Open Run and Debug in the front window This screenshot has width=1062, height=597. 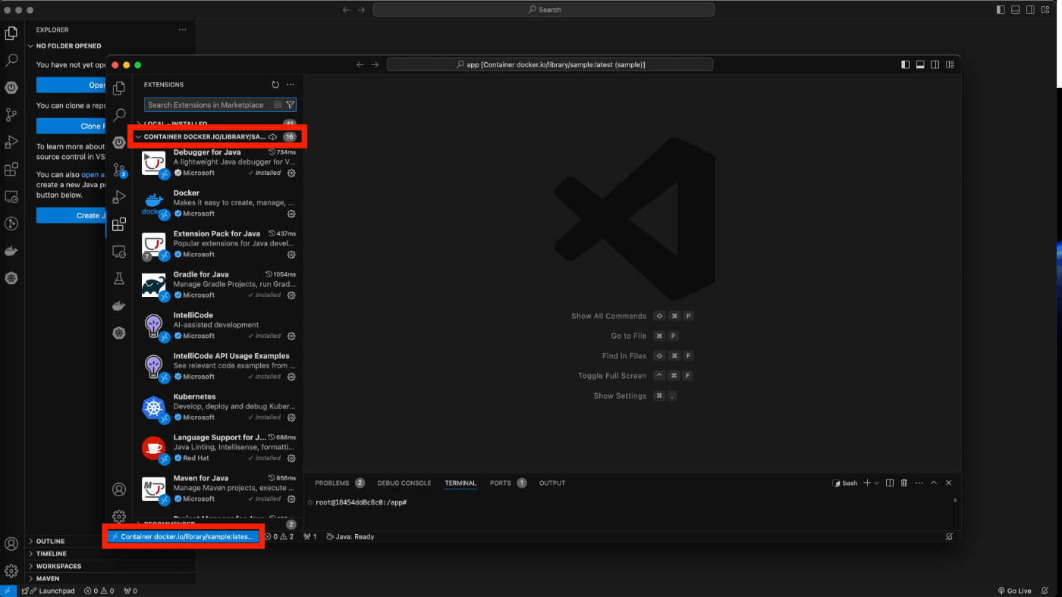click(x=119, y=197)
